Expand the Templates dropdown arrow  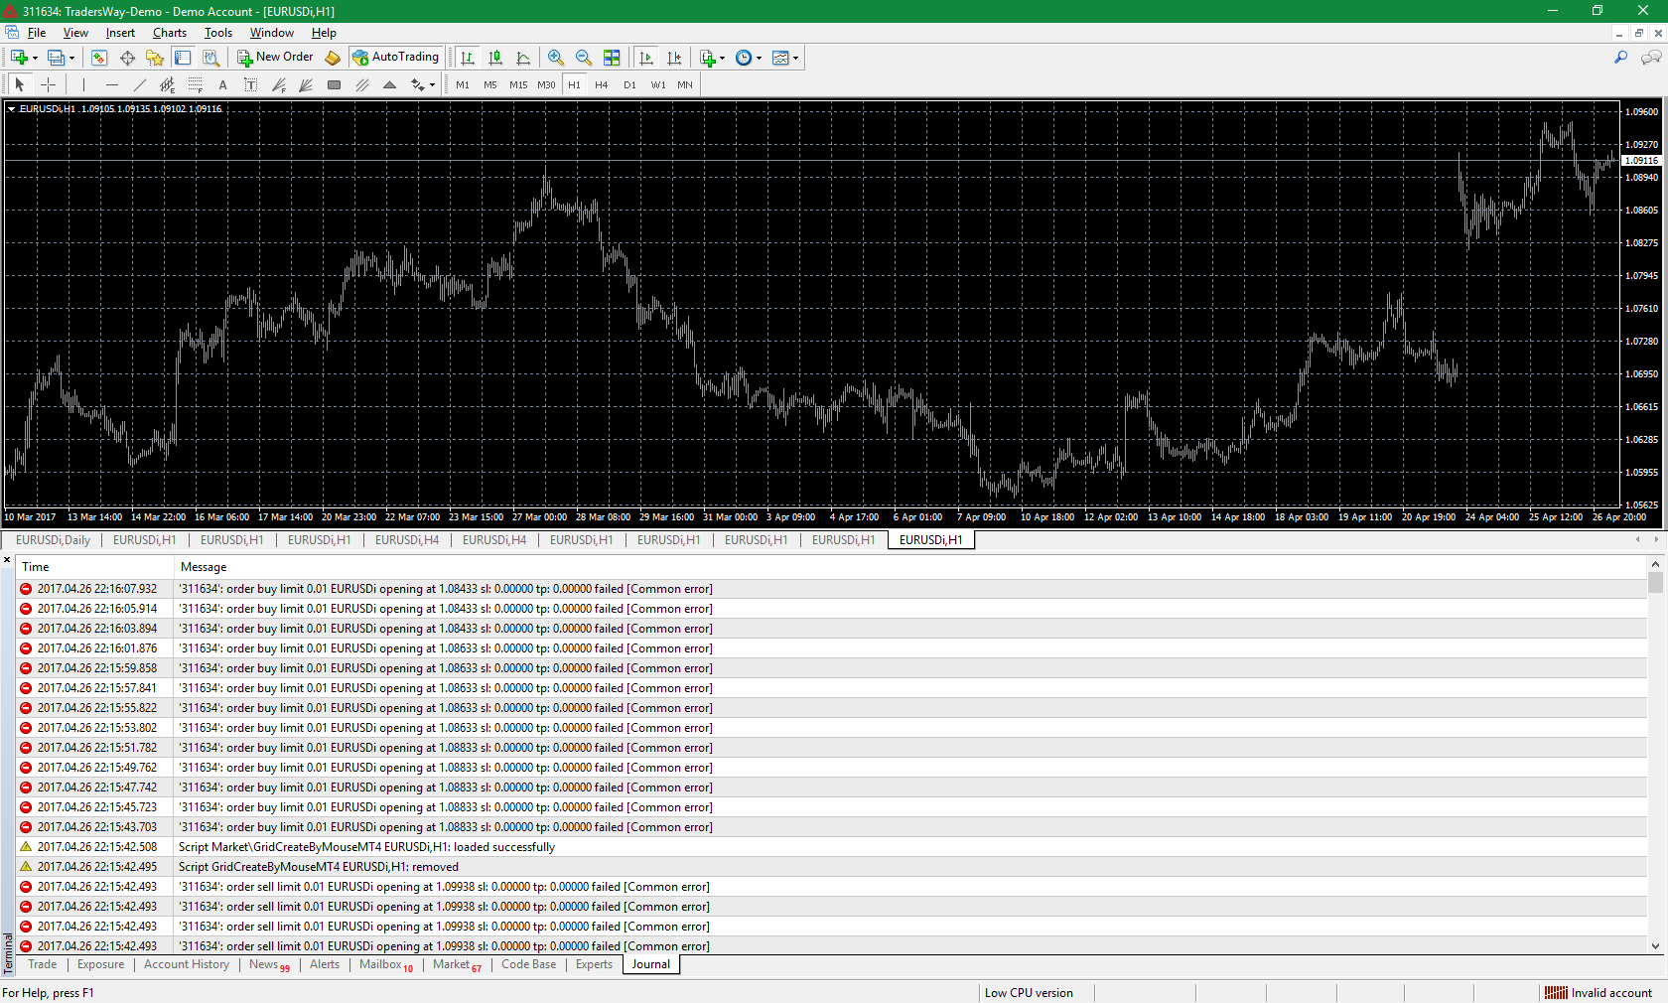[x=795, y=59]
